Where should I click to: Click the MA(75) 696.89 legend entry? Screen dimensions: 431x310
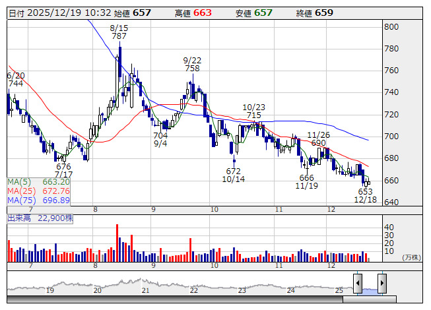tap(38, 200)
